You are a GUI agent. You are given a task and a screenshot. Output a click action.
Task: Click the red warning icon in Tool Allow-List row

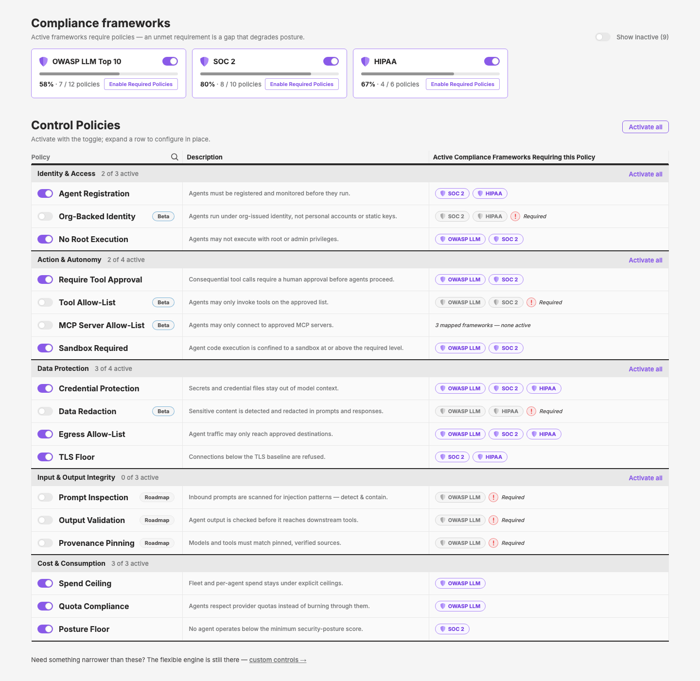point(531,302)
